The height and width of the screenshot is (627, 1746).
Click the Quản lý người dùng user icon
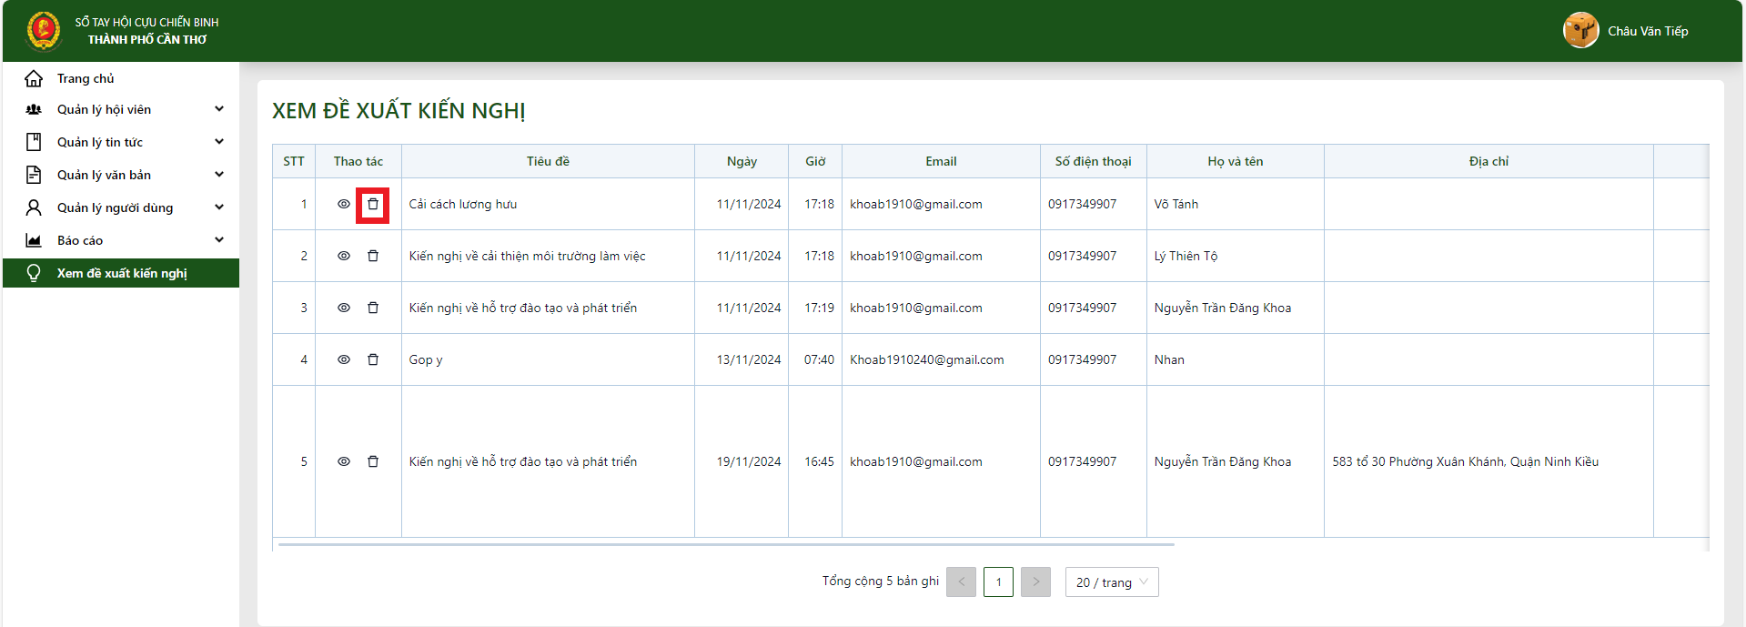(x=34, y=207)
